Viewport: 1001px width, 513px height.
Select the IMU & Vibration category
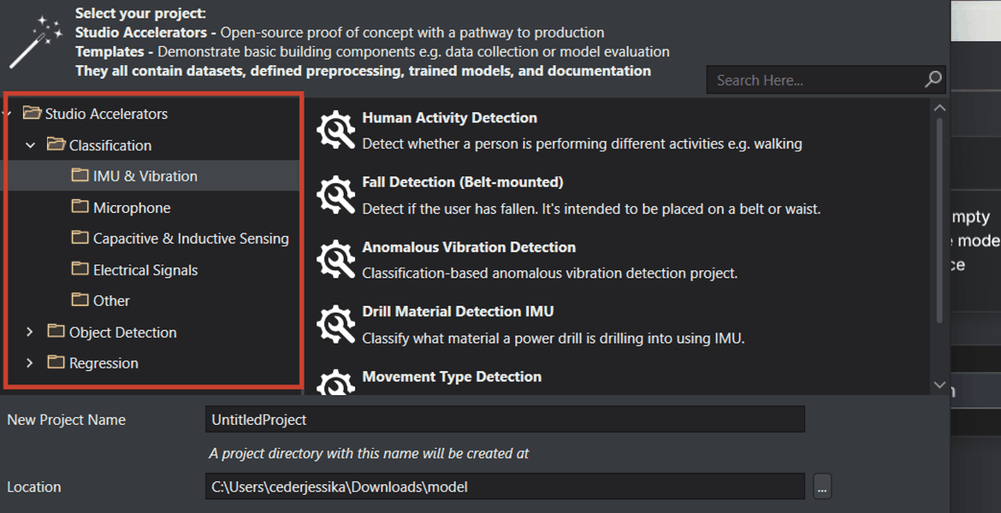click(145, 176)
